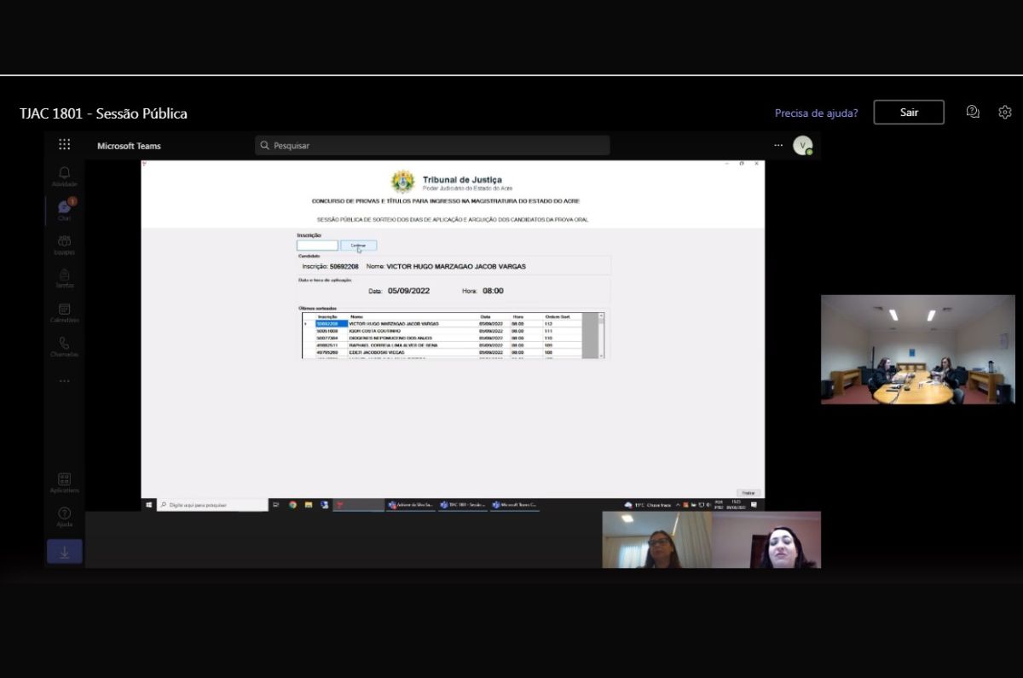Open the profile avatar menu
Viewport: 1023px width, 678px height.
coord(802,146)
